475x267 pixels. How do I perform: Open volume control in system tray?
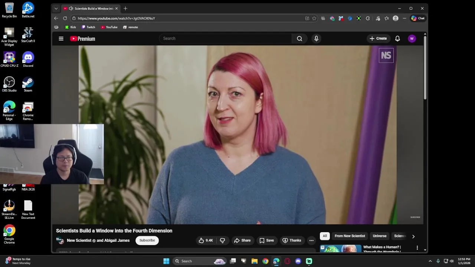pyautogui.click(x=452, y=261)
